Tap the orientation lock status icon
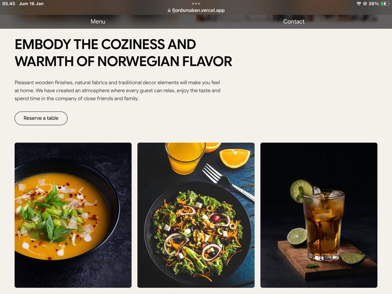Screen dimensions: 392x294 (365, 4)
